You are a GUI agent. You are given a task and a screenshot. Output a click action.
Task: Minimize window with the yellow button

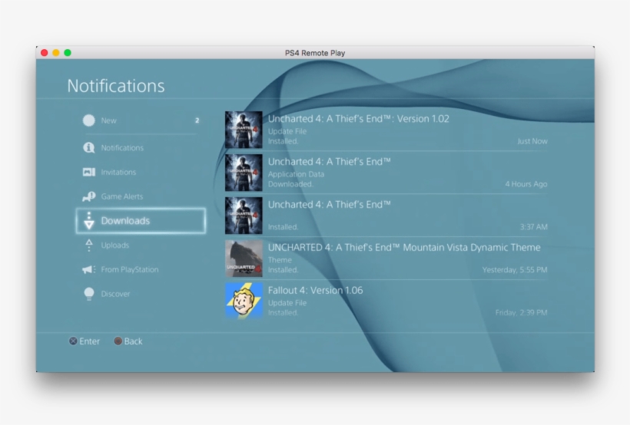click(x=56, y=53)
